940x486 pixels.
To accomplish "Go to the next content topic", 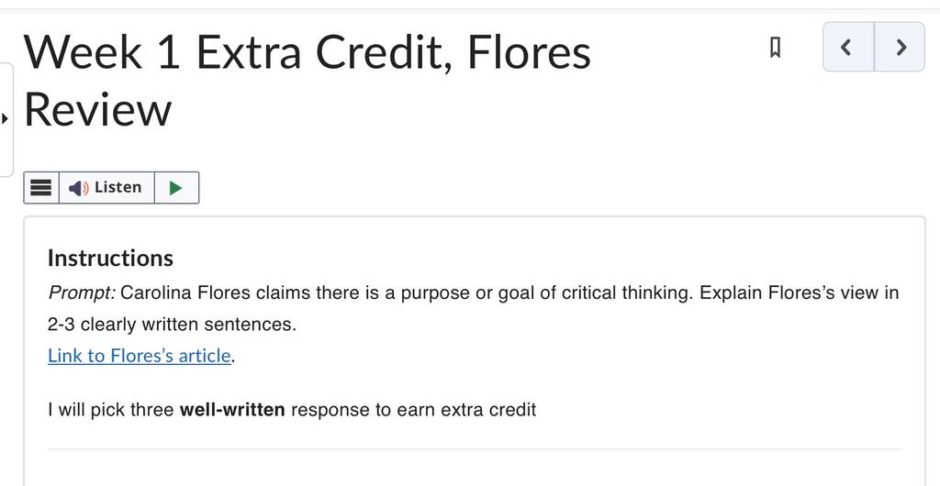I will 900,47.
